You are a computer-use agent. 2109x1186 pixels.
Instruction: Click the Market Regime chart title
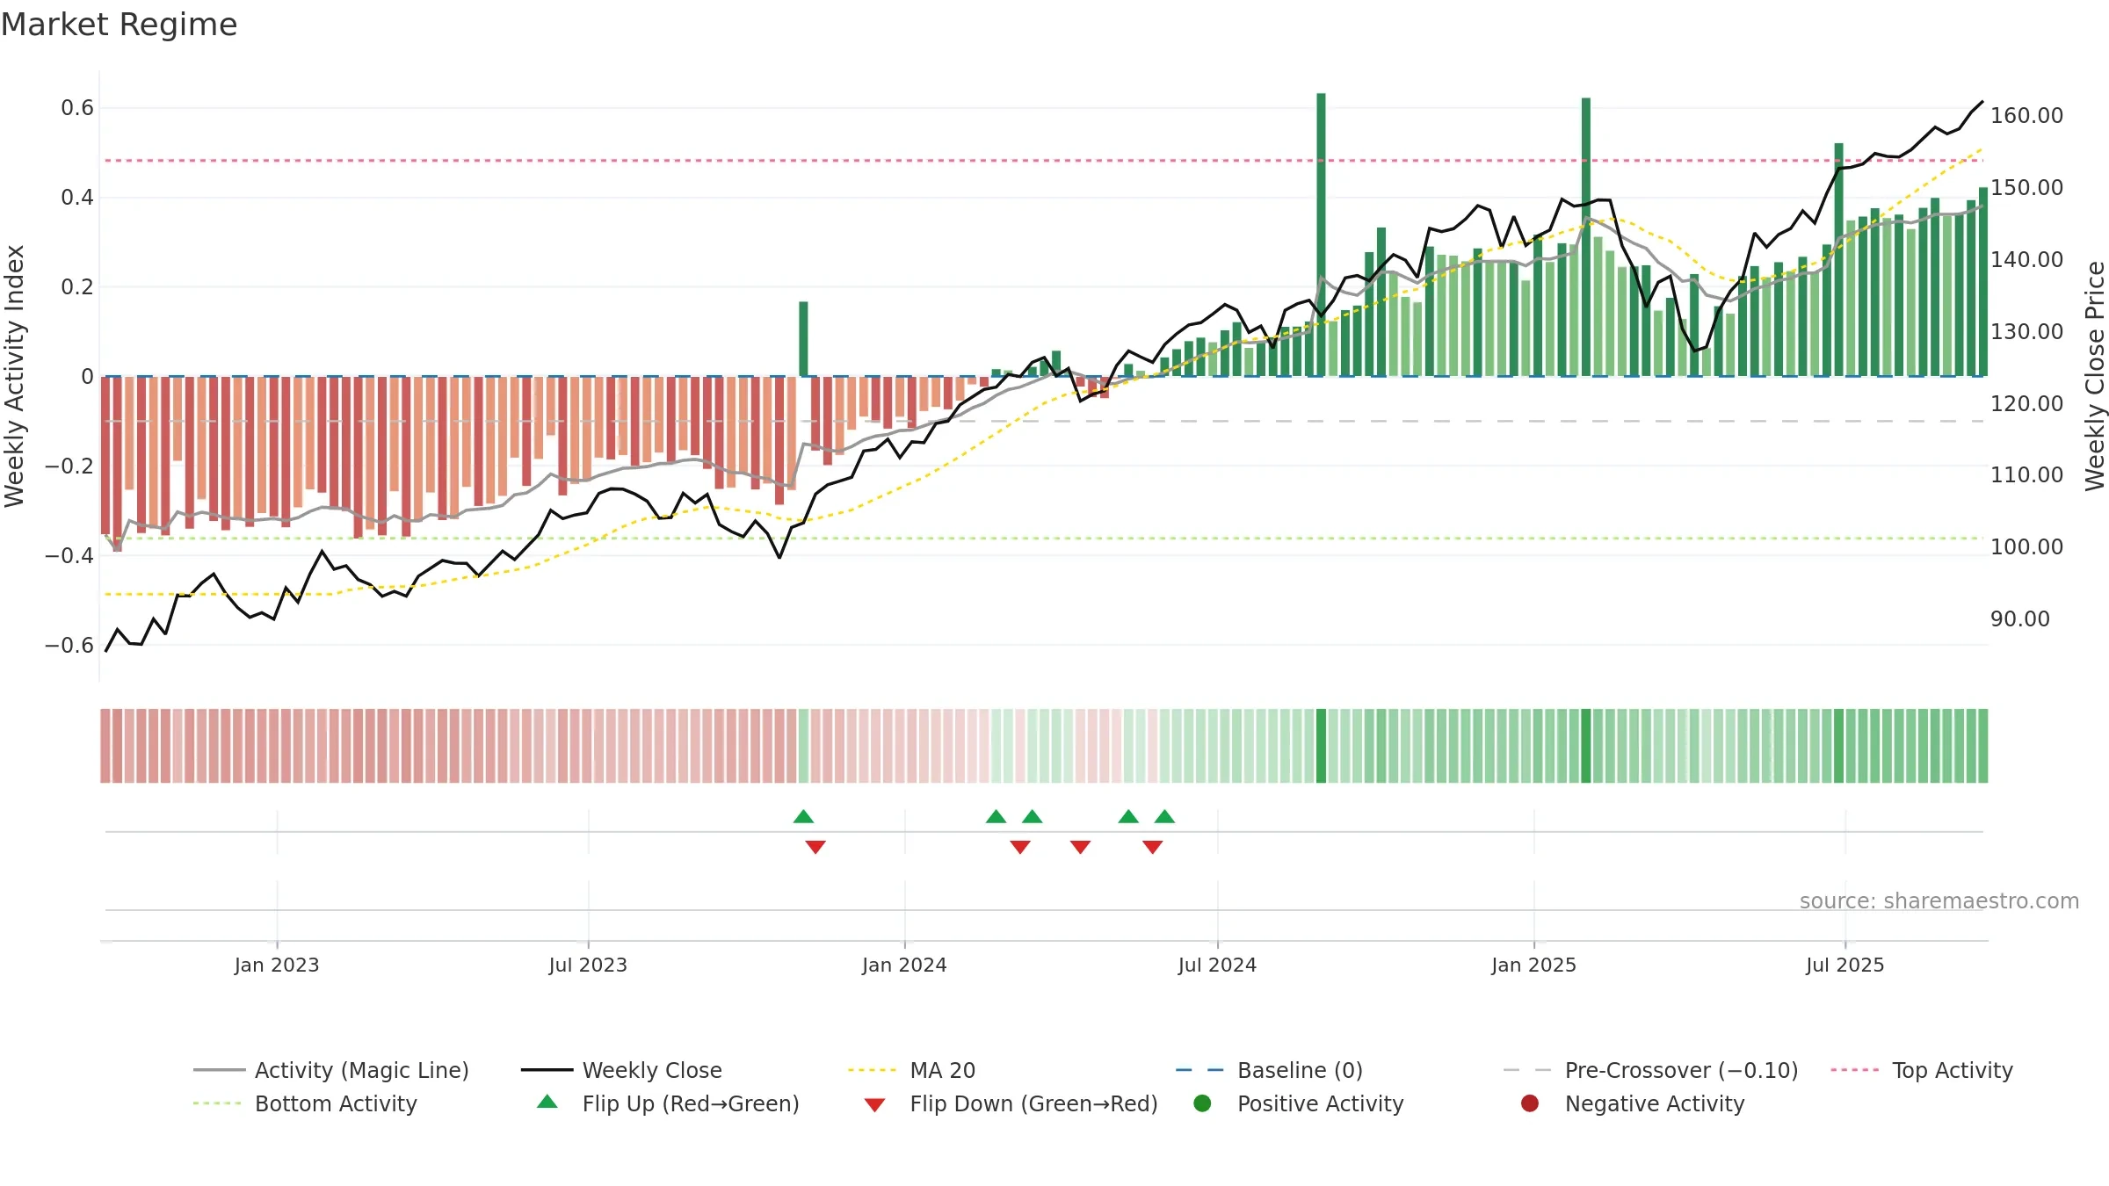tap(119, 25)
